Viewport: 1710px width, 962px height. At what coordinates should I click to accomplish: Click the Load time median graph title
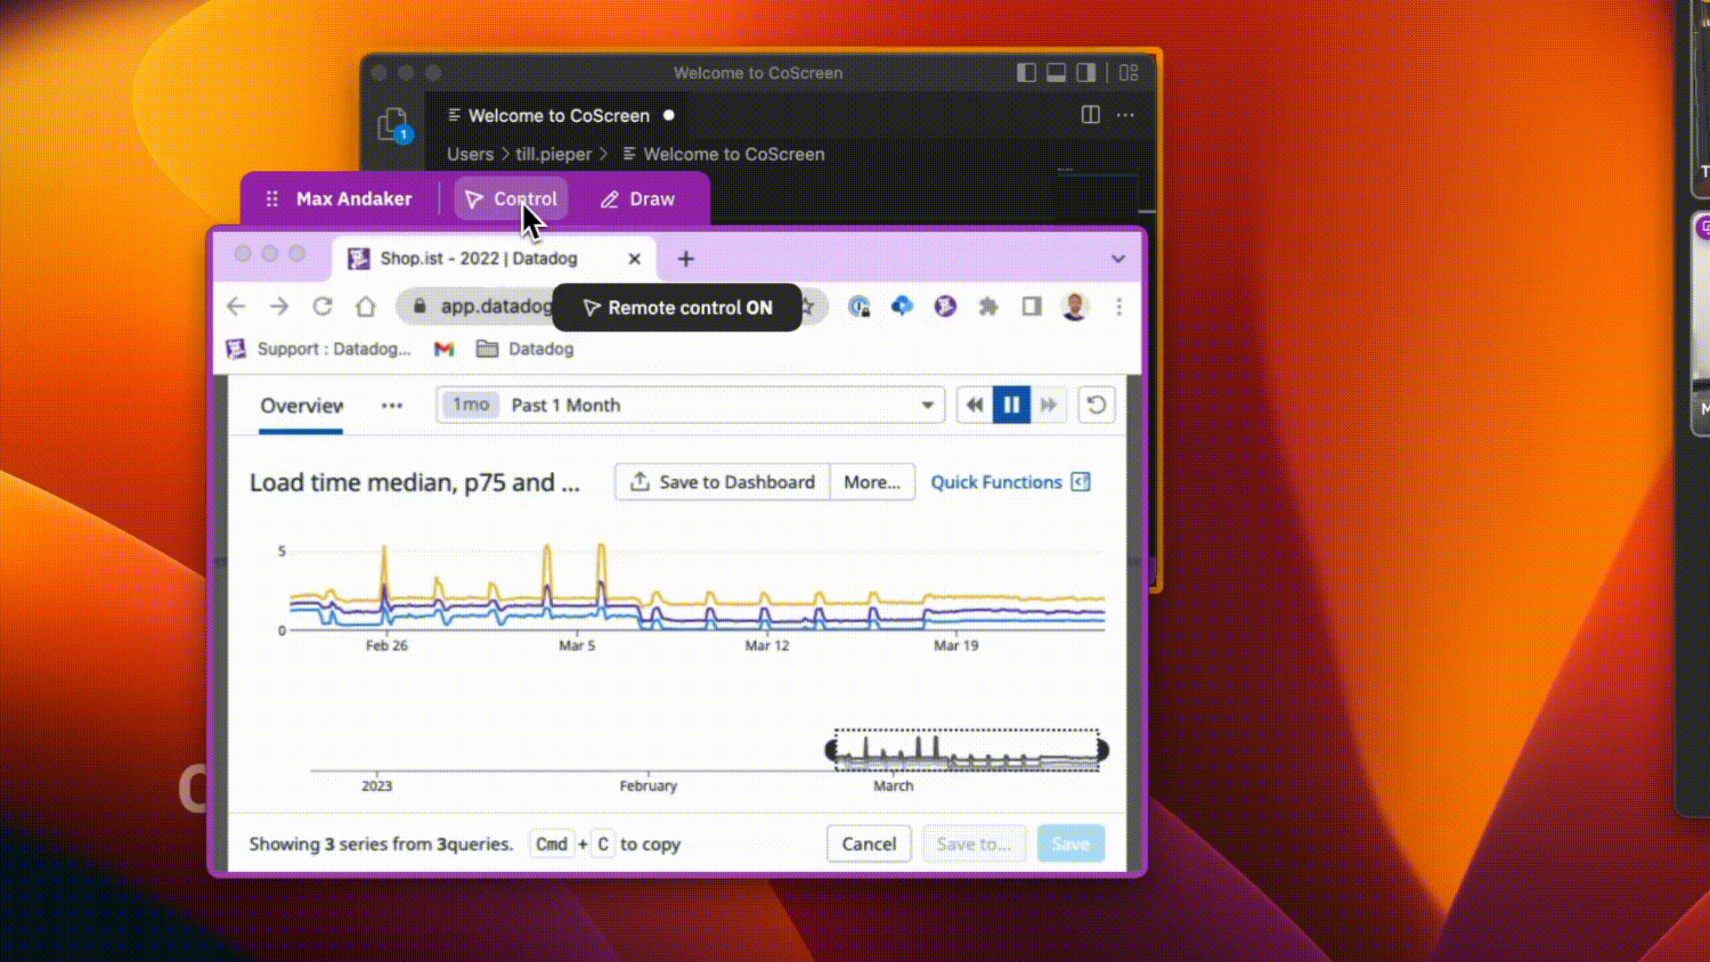tap(414, 483)
